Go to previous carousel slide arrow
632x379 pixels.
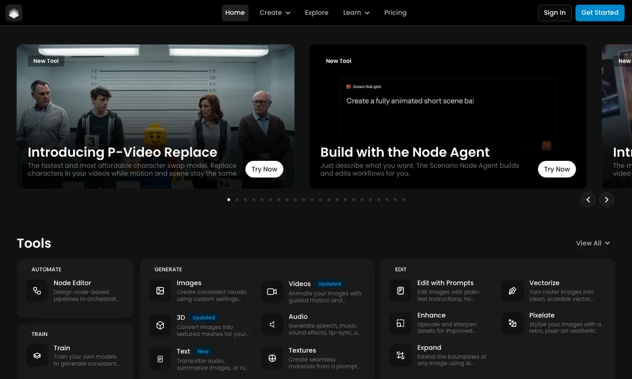(588, 200)
